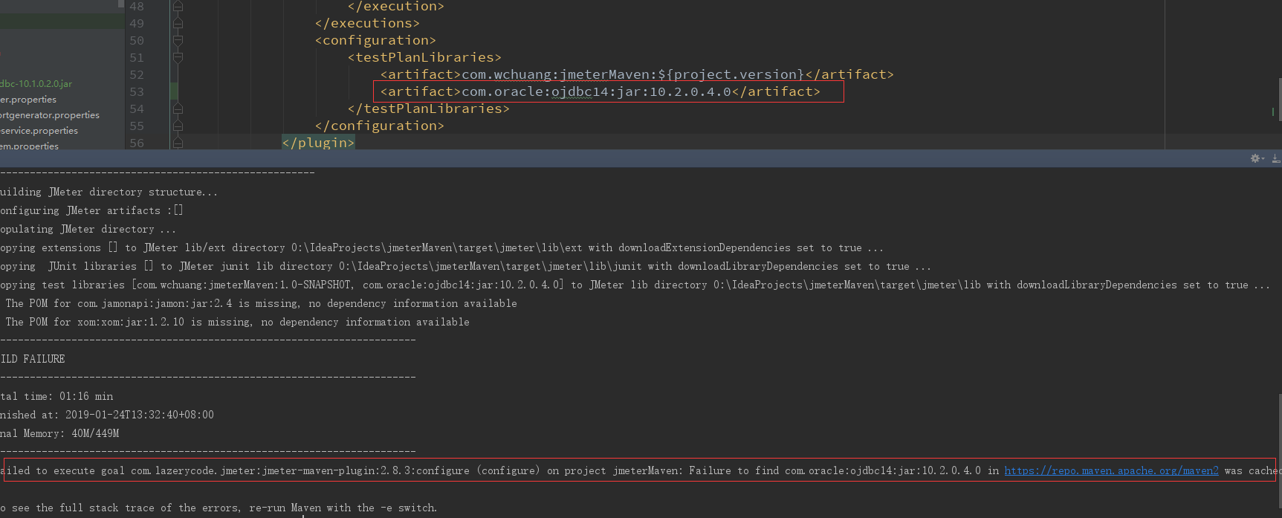Click the 'Failed to execute goal' error line
The width and height of the screenshot is (1282, 518).
(641, 470)
